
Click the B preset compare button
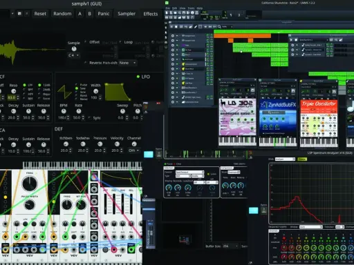[x=90, y=14]
